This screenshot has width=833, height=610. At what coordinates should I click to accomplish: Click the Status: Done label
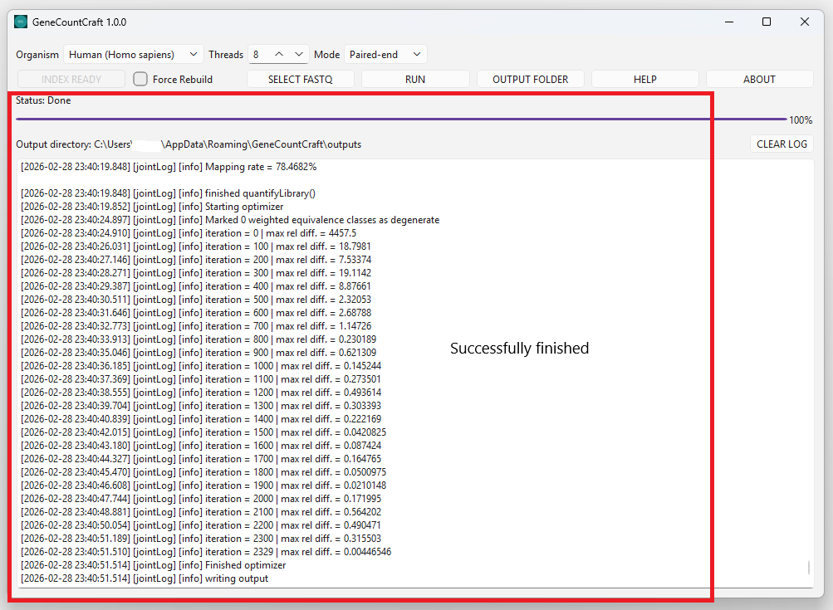tap(43, 100)
